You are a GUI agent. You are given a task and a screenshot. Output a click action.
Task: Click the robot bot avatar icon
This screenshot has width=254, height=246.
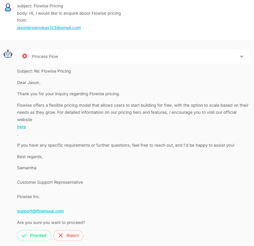click(8, 54)
